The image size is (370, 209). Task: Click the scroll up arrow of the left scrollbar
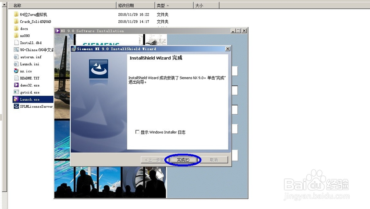4,4
